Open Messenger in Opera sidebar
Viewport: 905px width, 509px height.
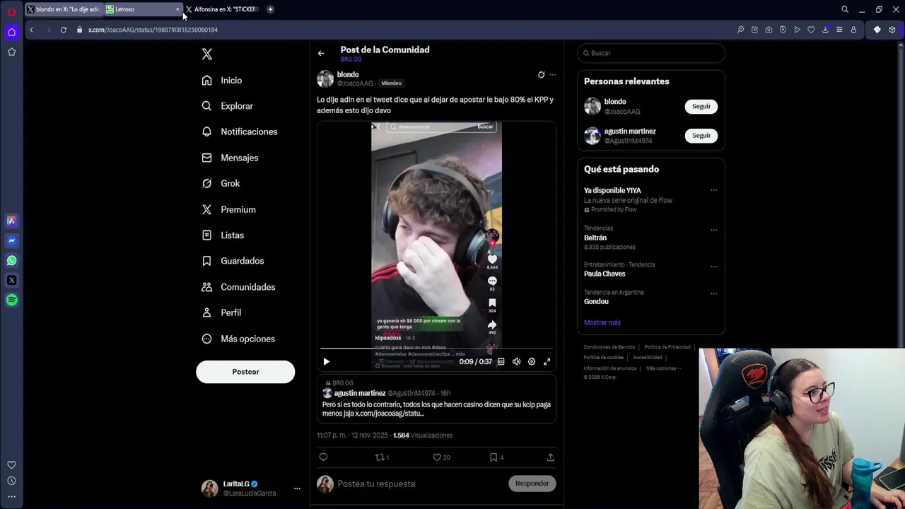[11, 240]
